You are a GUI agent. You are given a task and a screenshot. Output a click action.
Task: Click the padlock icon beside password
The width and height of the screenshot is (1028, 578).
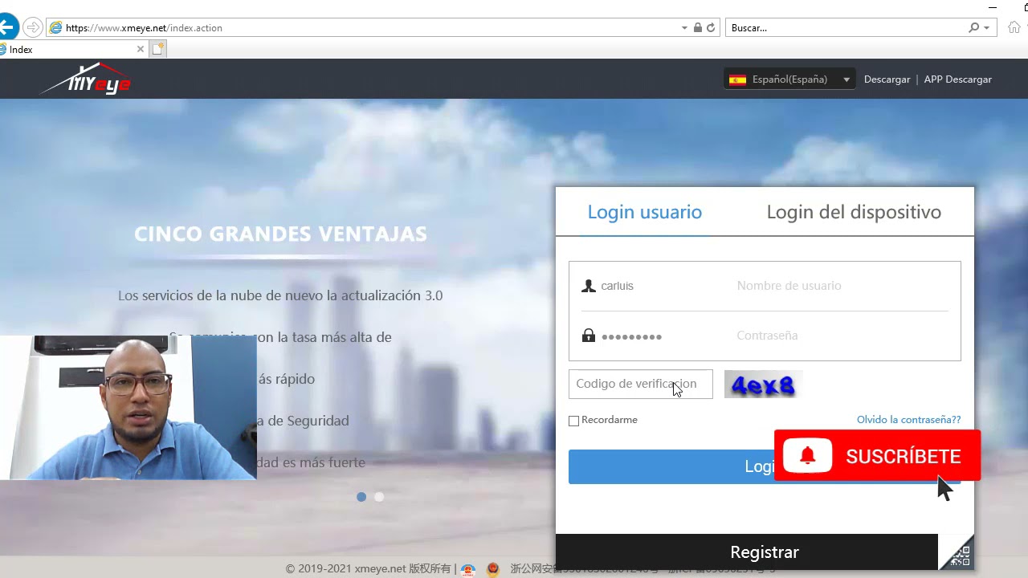click(589, 336)
